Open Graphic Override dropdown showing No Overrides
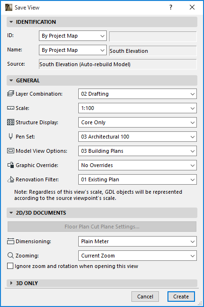204x307 pixels. pyautogui.click(x=138, y=165)
